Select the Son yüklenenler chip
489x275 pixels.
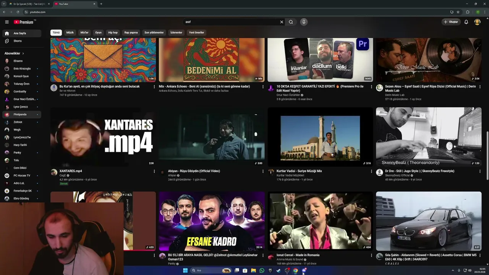click(x=154, y=32)
